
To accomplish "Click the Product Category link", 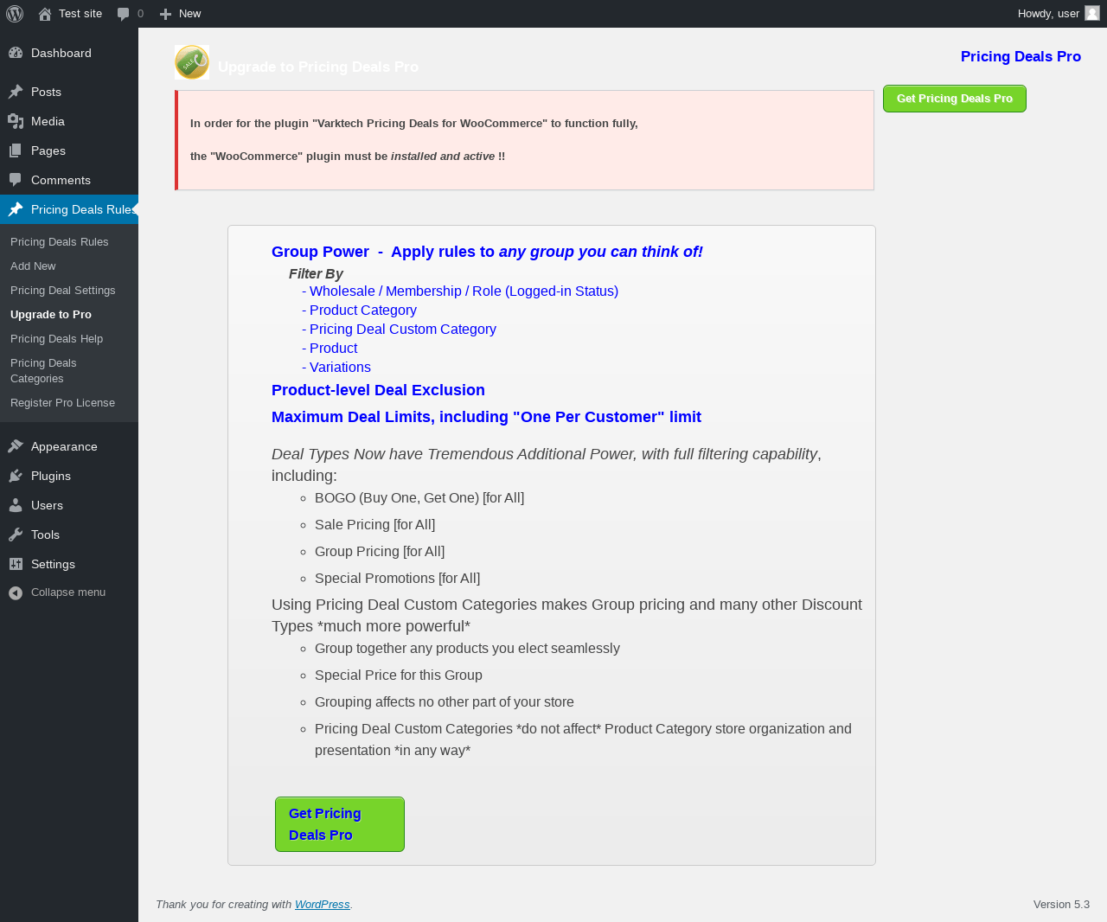I will point(363,311).
